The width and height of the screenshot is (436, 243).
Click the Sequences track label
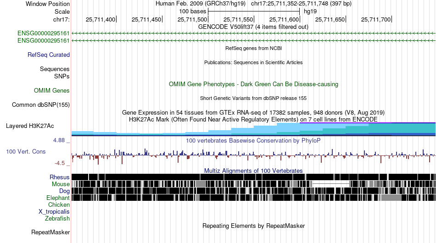(x=55, y=69)
